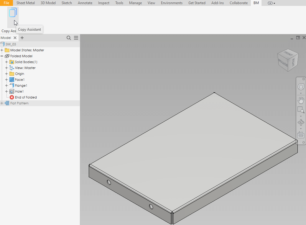The height and width of the screenshot is (225, 306).
Task: Open the File menu
Action: [6, 3]
